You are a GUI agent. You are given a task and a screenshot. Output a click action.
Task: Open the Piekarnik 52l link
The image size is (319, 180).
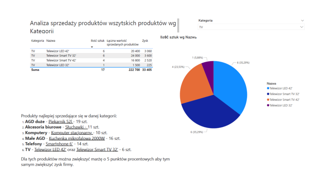(x=61, y=121)
